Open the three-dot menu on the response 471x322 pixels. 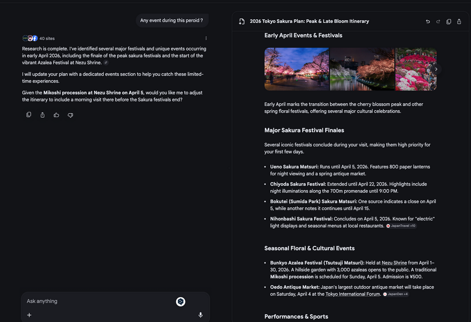(206, 38)
